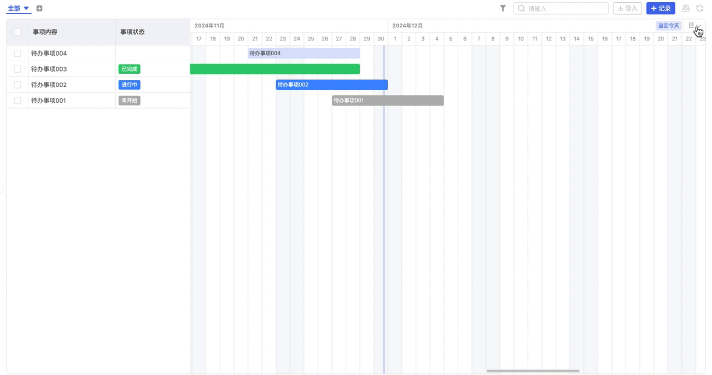The image size is (712, 375).
Task: Click the refresh icon
Action: [x=699, y=8]
